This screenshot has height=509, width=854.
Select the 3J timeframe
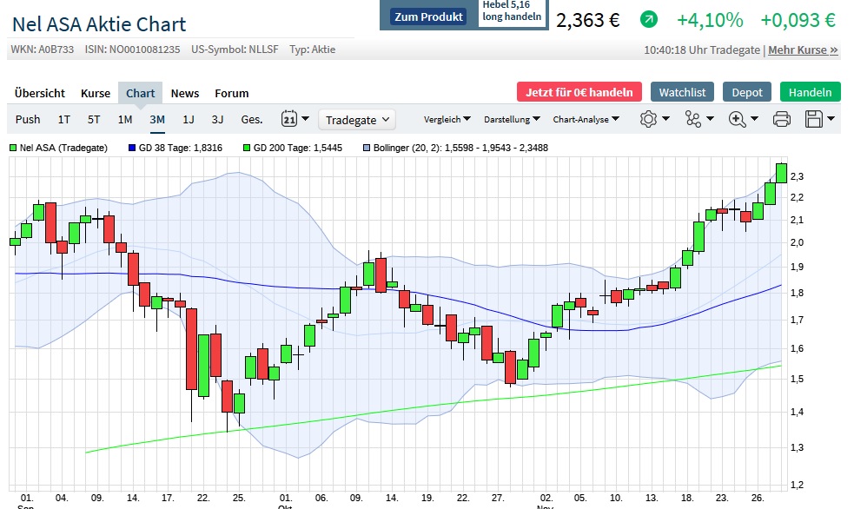tap(217, 119)
